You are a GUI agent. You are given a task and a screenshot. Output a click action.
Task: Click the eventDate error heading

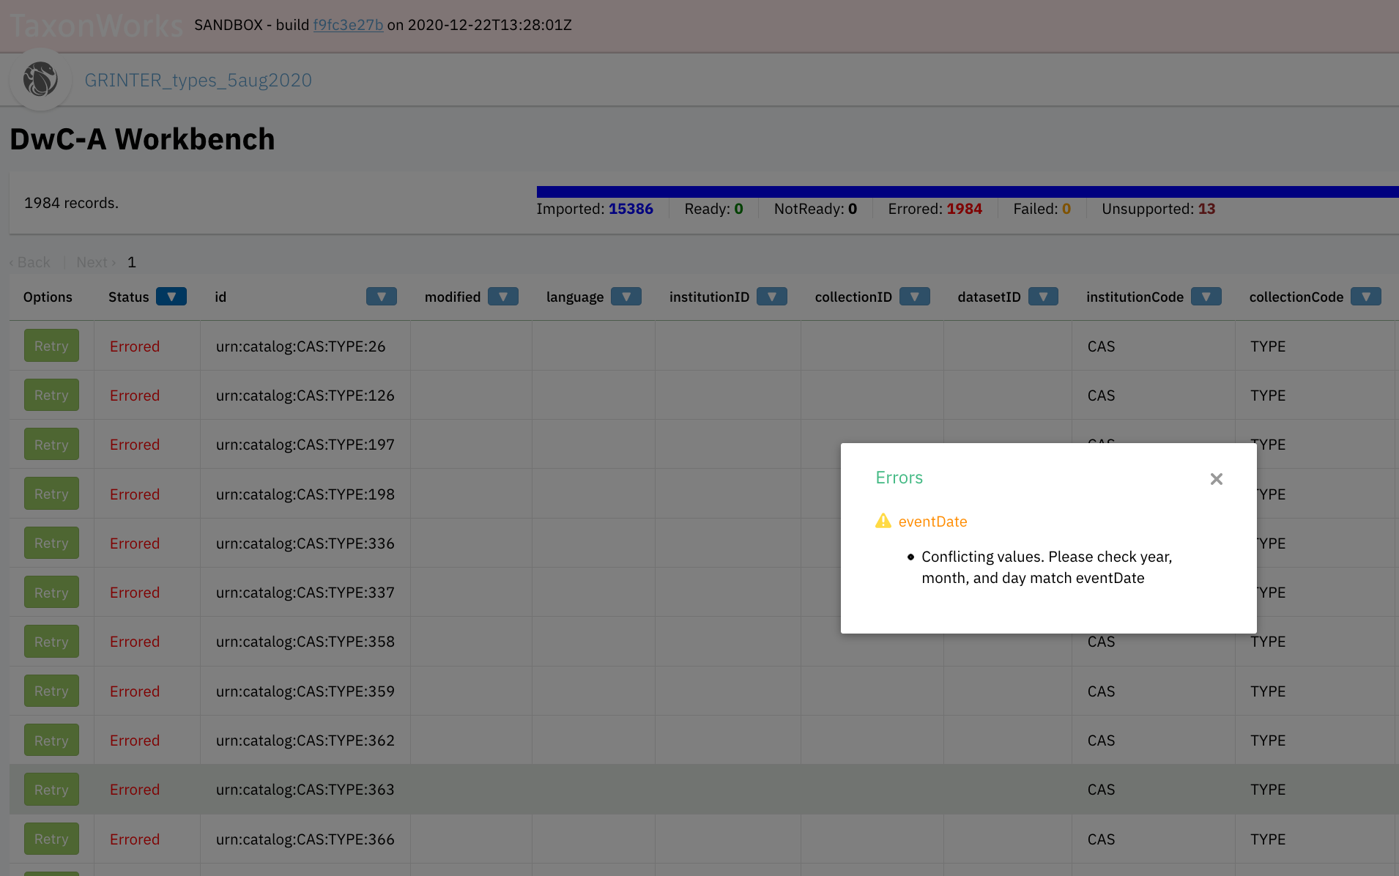932,521
